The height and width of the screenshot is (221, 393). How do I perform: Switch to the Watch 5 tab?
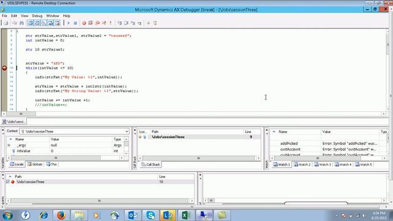tap(364, 165)
